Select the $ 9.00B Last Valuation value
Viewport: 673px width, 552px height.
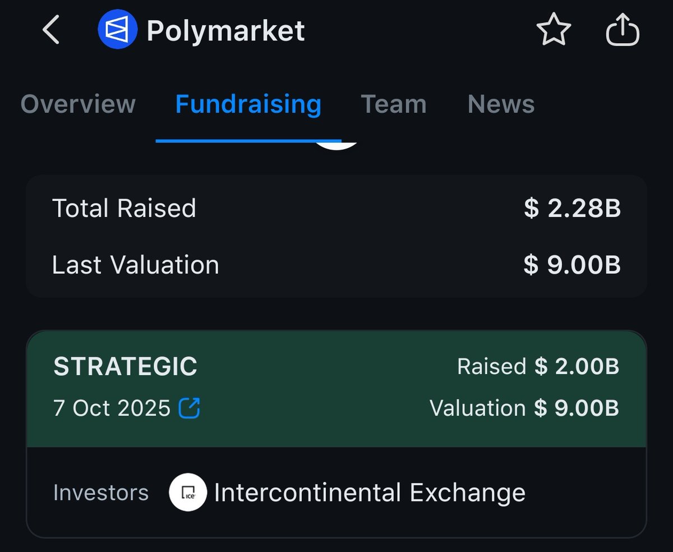[573, 265]
